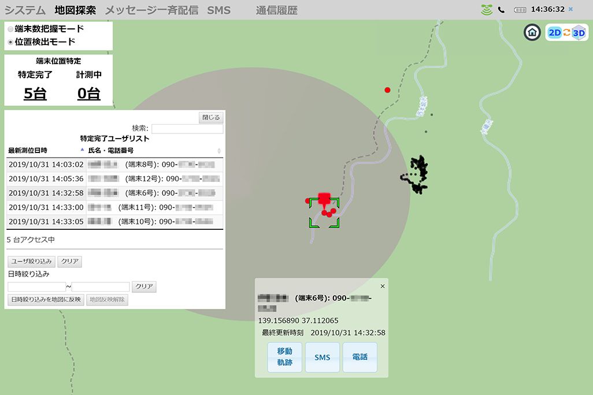Click 日時絞り込みを地図に反映 button
The width and height of the screenshot is (593, 395).
coord(46,300)
